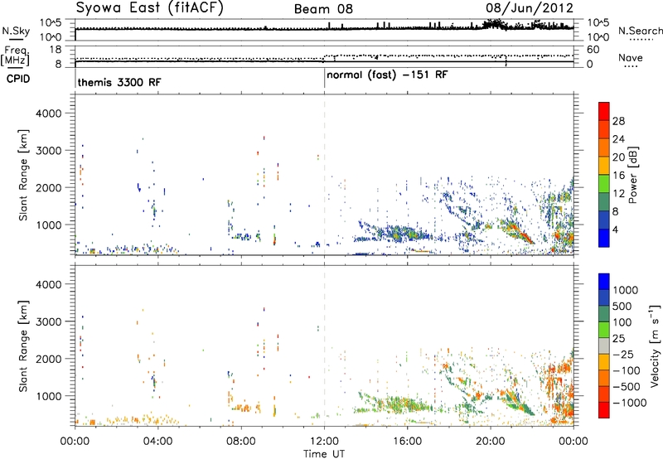
Task: Click the '3000' range tick of power panel
Action: [x=49, y=151]
